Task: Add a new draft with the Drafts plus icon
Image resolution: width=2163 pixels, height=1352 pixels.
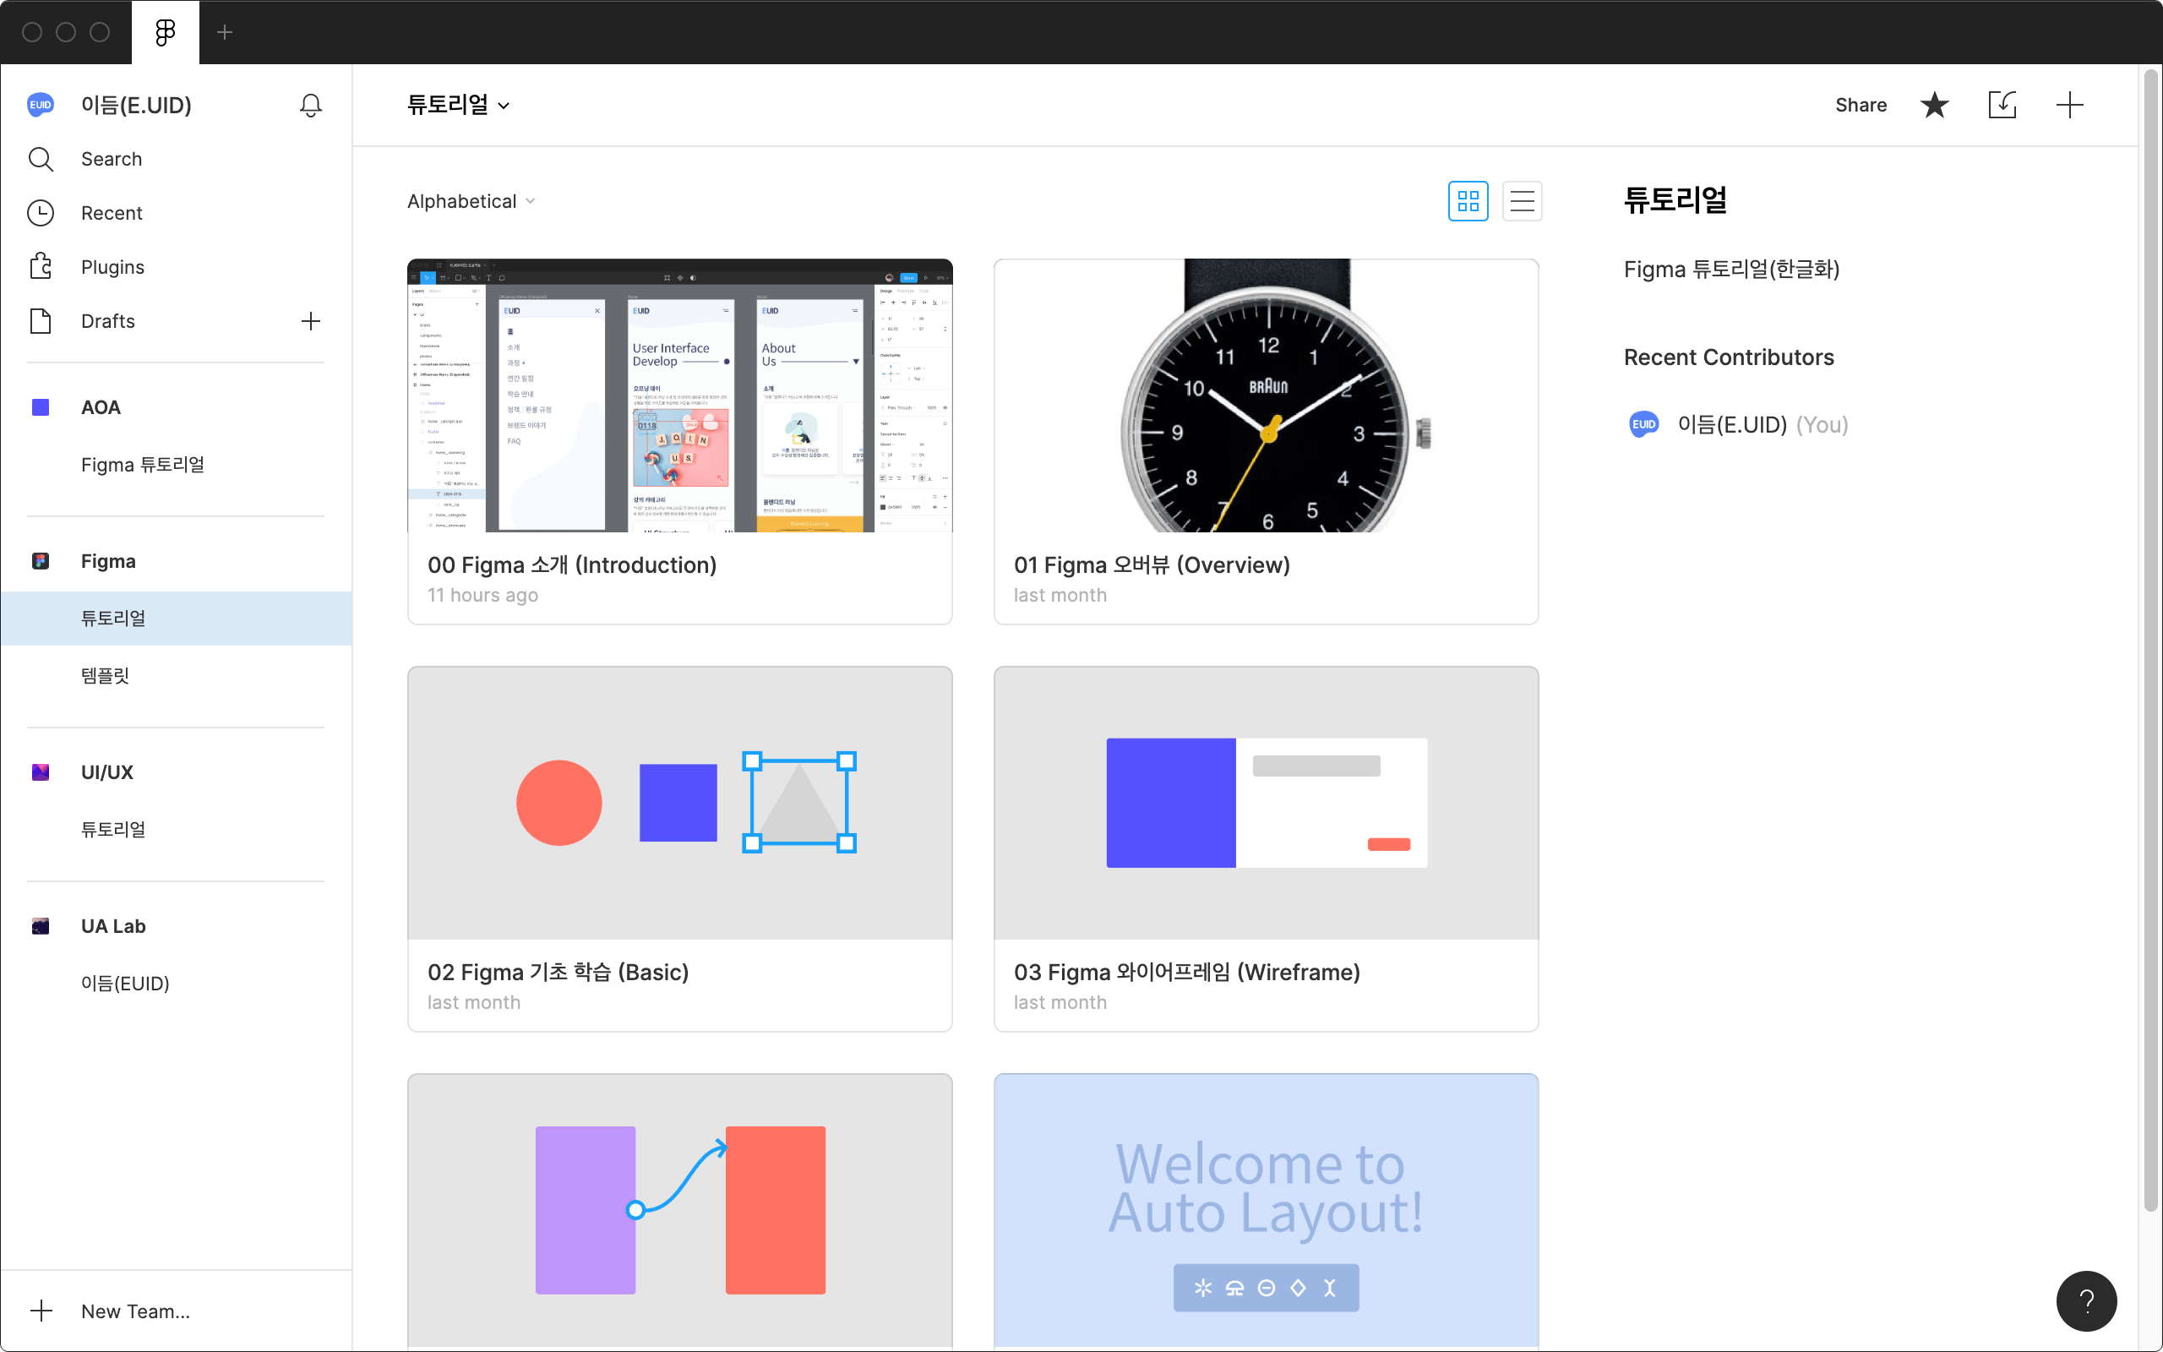Action: tap(310, 321)
